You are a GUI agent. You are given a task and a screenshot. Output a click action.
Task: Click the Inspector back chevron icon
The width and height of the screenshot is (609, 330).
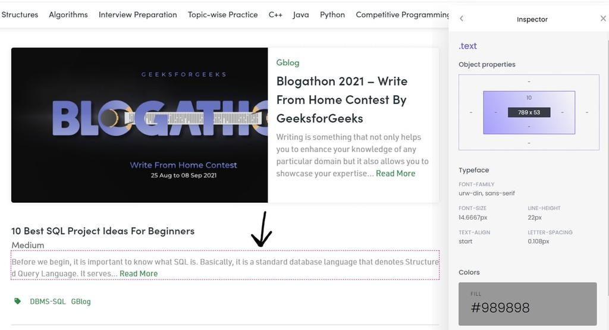(x=462, y=18)
